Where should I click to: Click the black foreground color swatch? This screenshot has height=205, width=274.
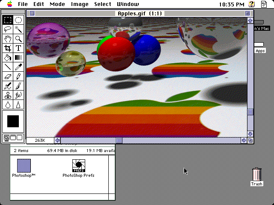(13, 121)
